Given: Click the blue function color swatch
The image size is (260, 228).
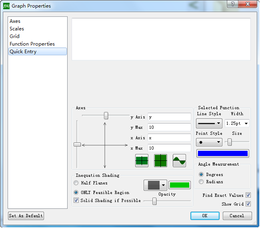Looking at the screenshot, I should click(222, 154).
